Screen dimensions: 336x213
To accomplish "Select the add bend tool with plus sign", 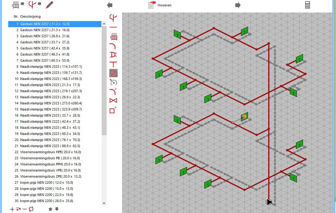I will pyautogui.click(x=113, y=91).
